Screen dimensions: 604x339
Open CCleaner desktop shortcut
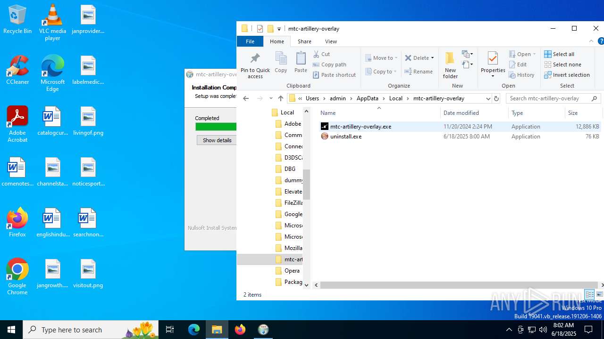[x=17, y=71]
